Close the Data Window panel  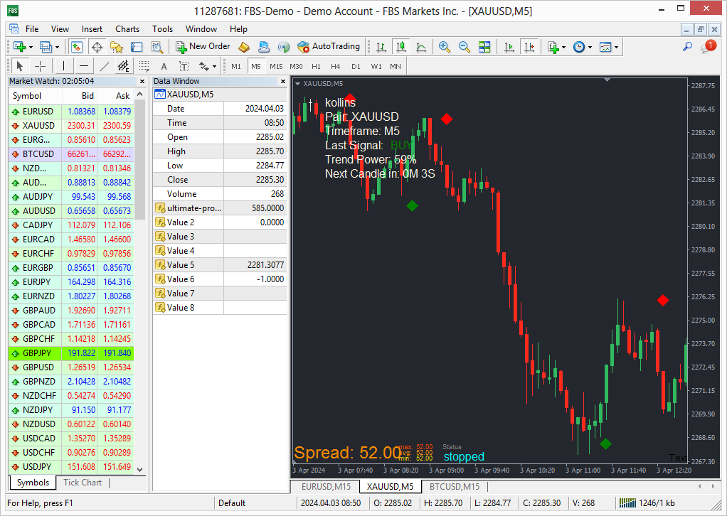tap(283, 81)
